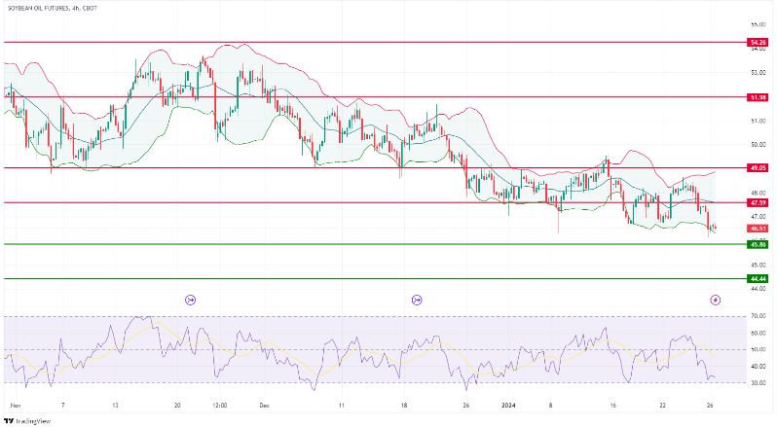Click the RSI 30.00 axis level
Image resolution: width=777 pixels, height=427 pixels.
pos(758,382)
